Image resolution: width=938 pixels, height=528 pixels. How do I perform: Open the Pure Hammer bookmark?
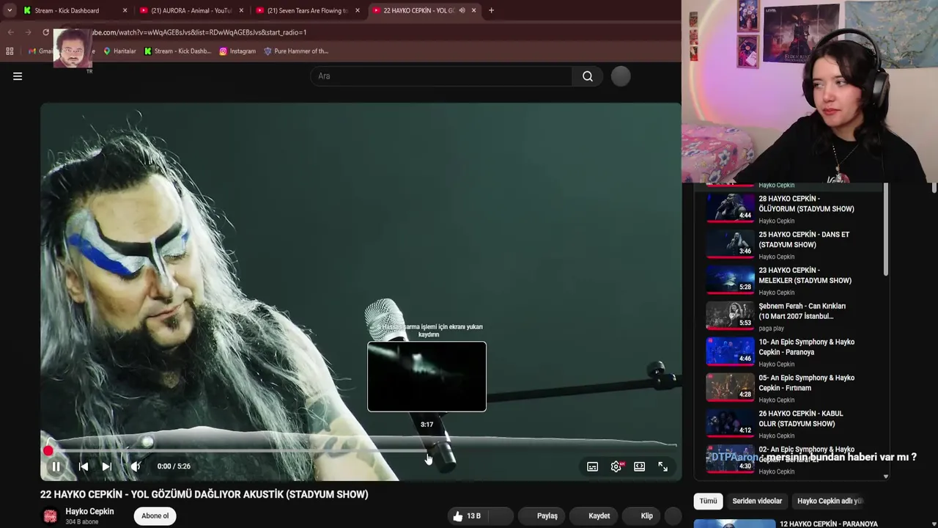[x=296, y=51]
